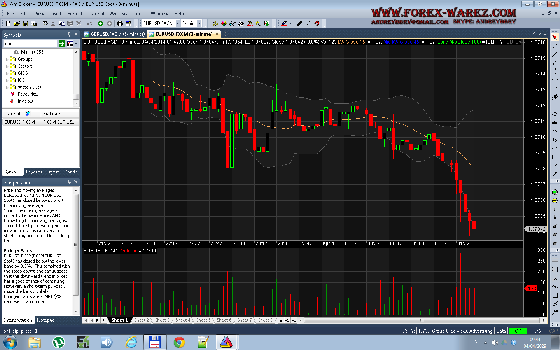Click the chart horizontal scrollbar thumb
Image resolution: width=560 pixels, height=350 pixels.
[422, 320]
